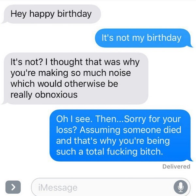Select the "Hey happy birthday" gray bubble
Viewport: 196px width, 196px height.
pyautogui.click(x=51, y=14)
